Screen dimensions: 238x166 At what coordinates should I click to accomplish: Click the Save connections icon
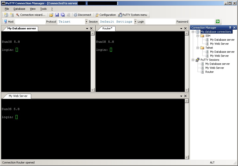(x=57, y=15)
